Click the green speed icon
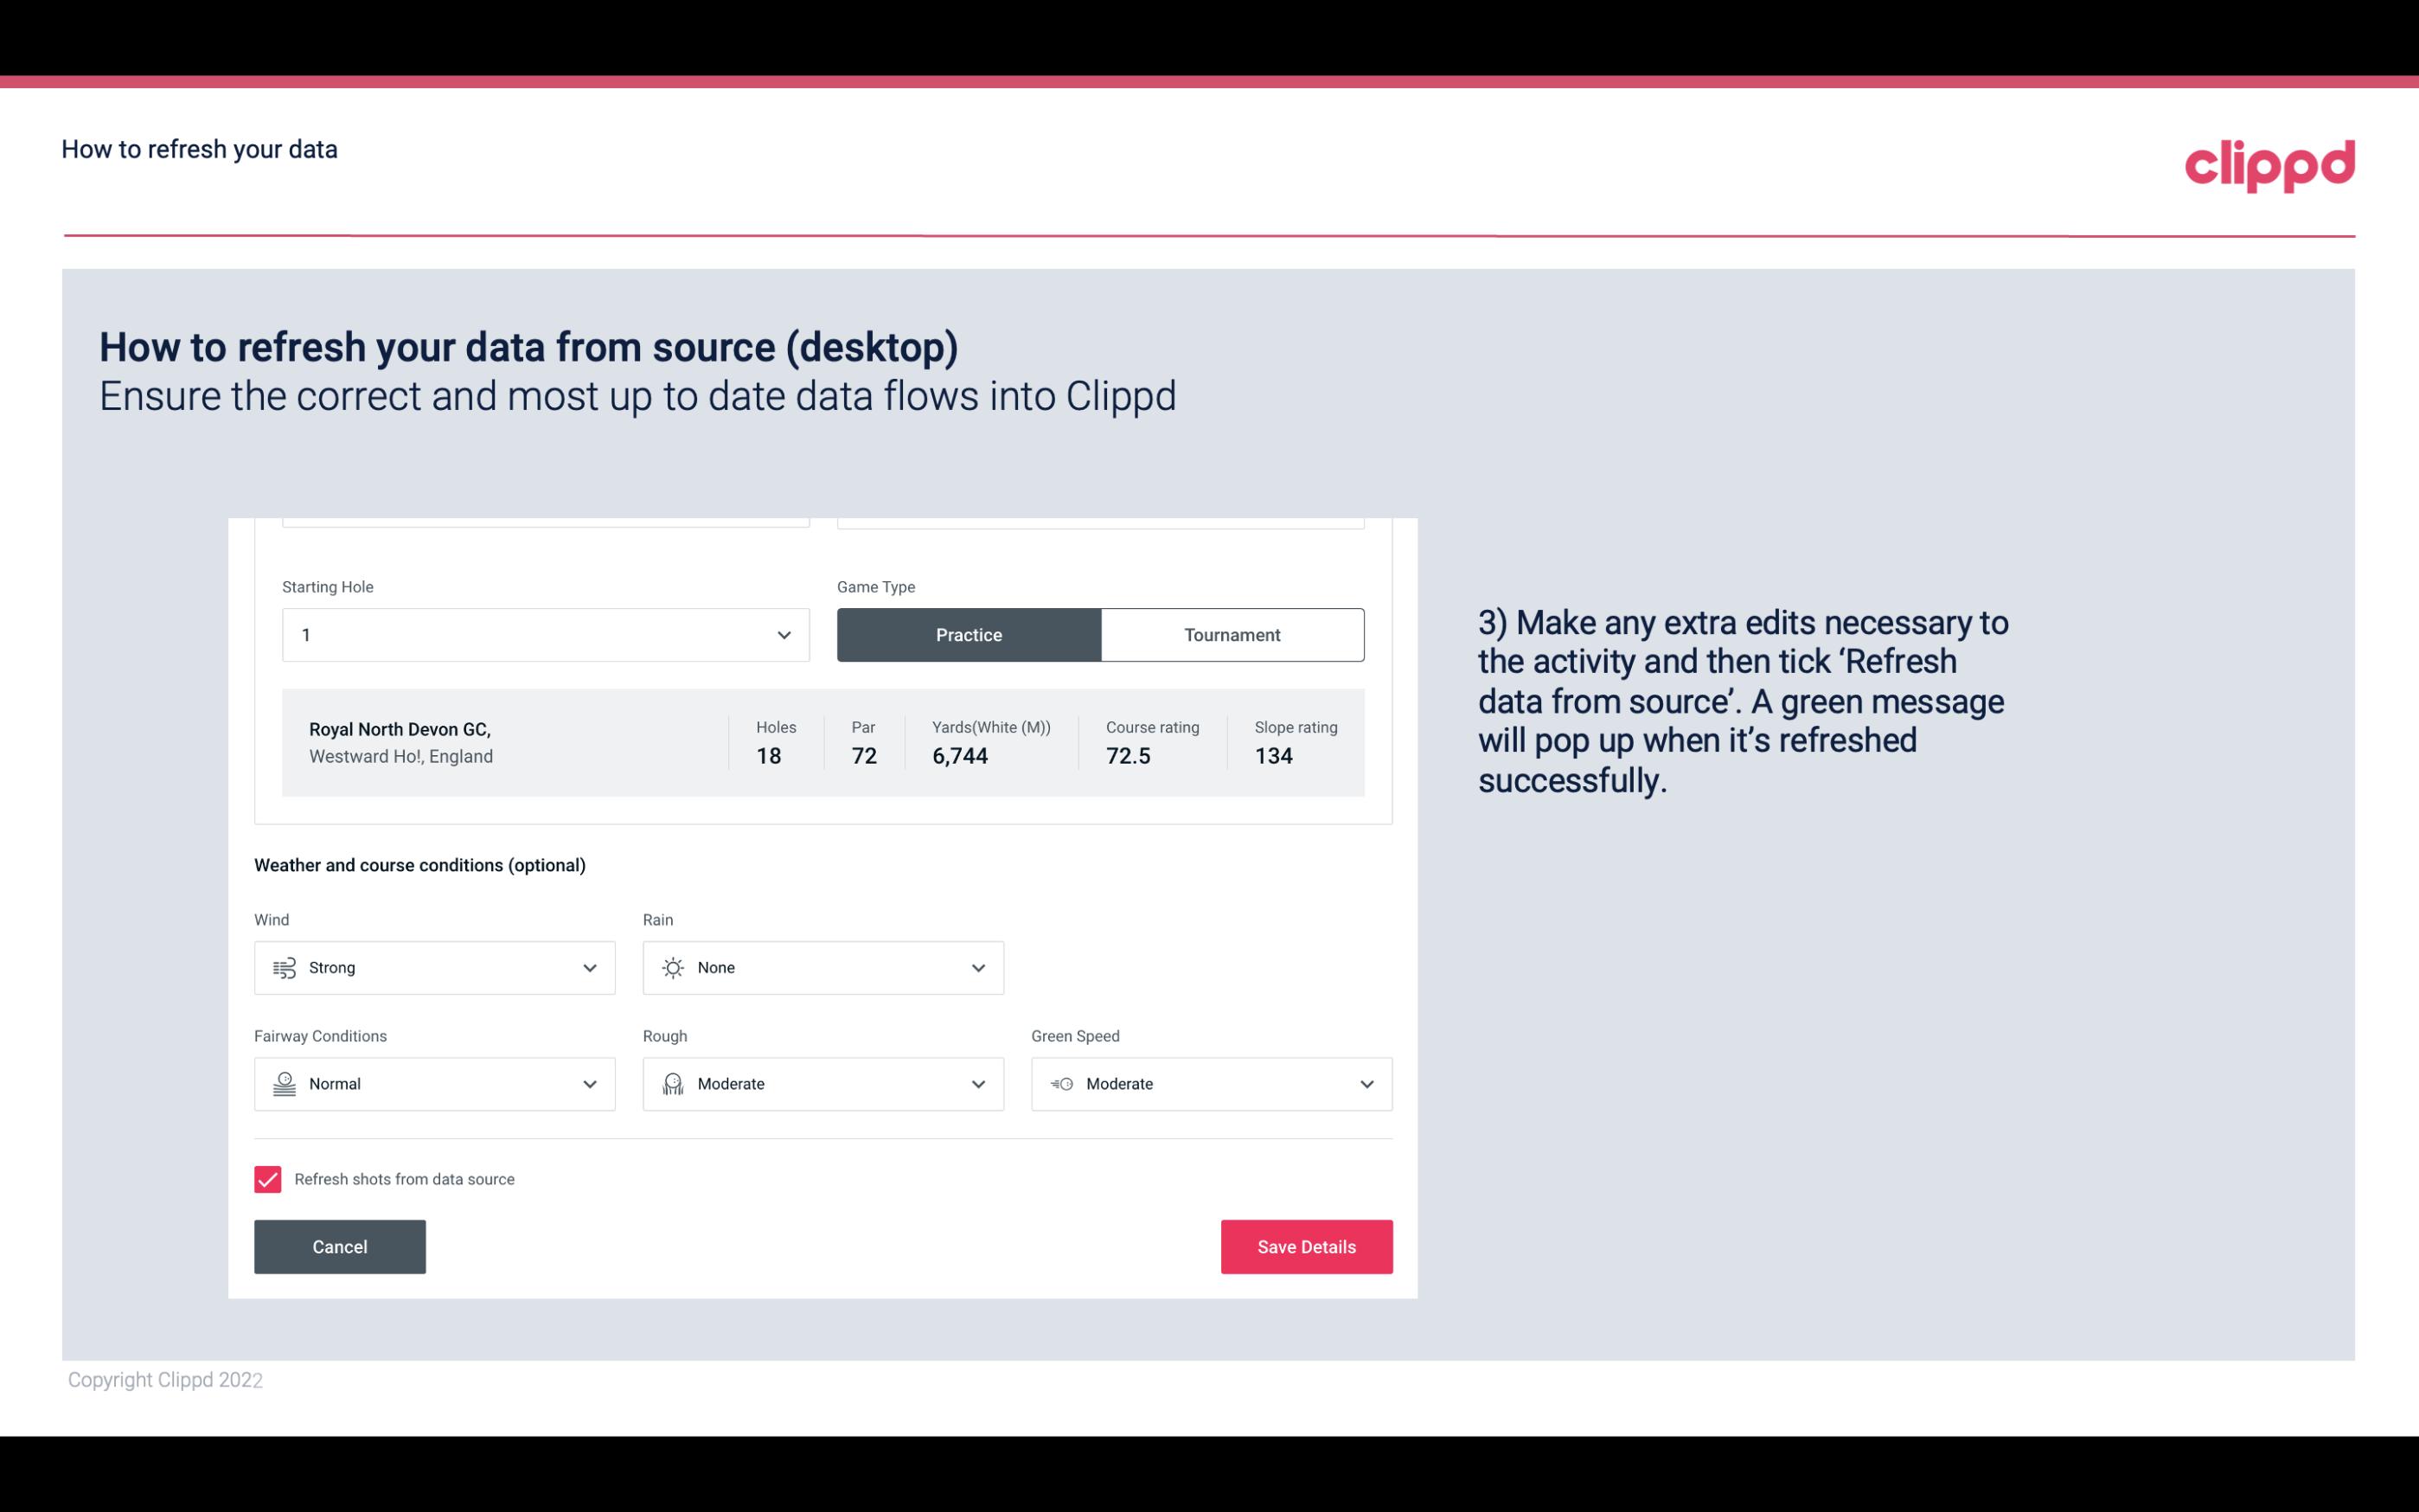 point(1060,1084)
